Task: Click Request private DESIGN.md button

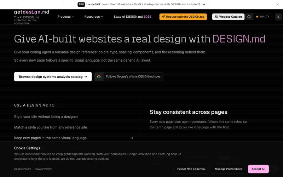Action: pyautogui.click(x=183, y=17)
